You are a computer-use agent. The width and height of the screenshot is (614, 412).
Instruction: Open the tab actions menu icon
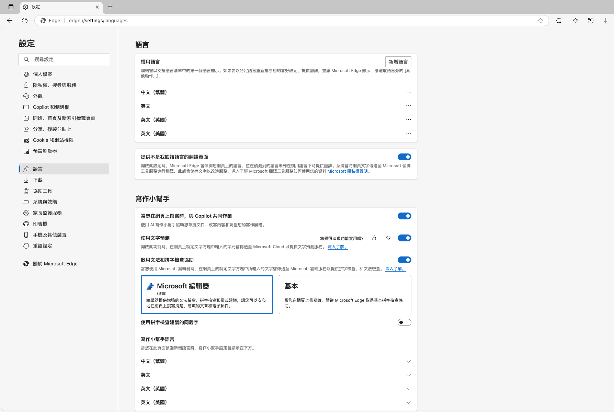(11, 7)
